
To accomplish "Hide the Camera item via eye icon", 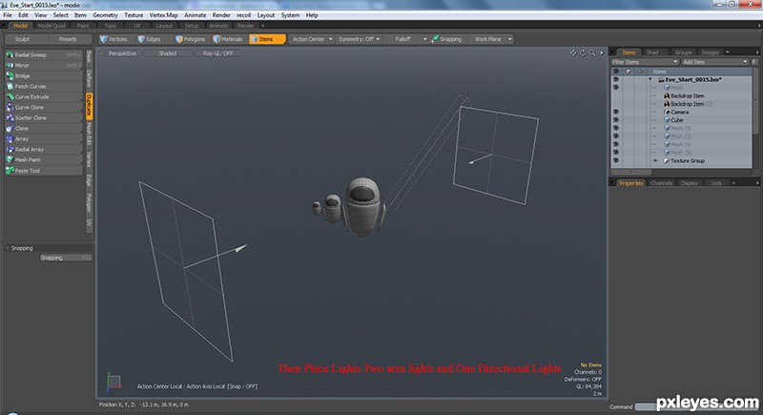I will 615,112.
